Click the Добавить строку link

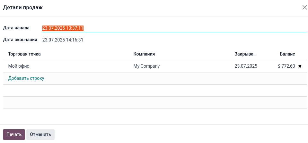[x=26, y=78]
